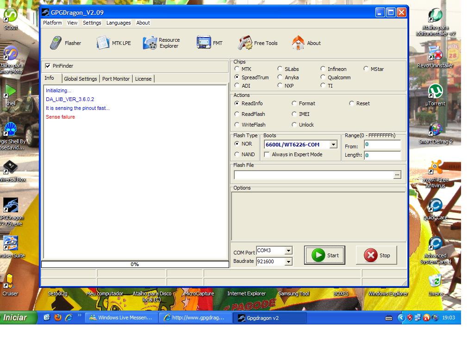The height and width of the screenshot is (356, 474).
Task: Click the avast tray icon
Action: coord(426,318)
